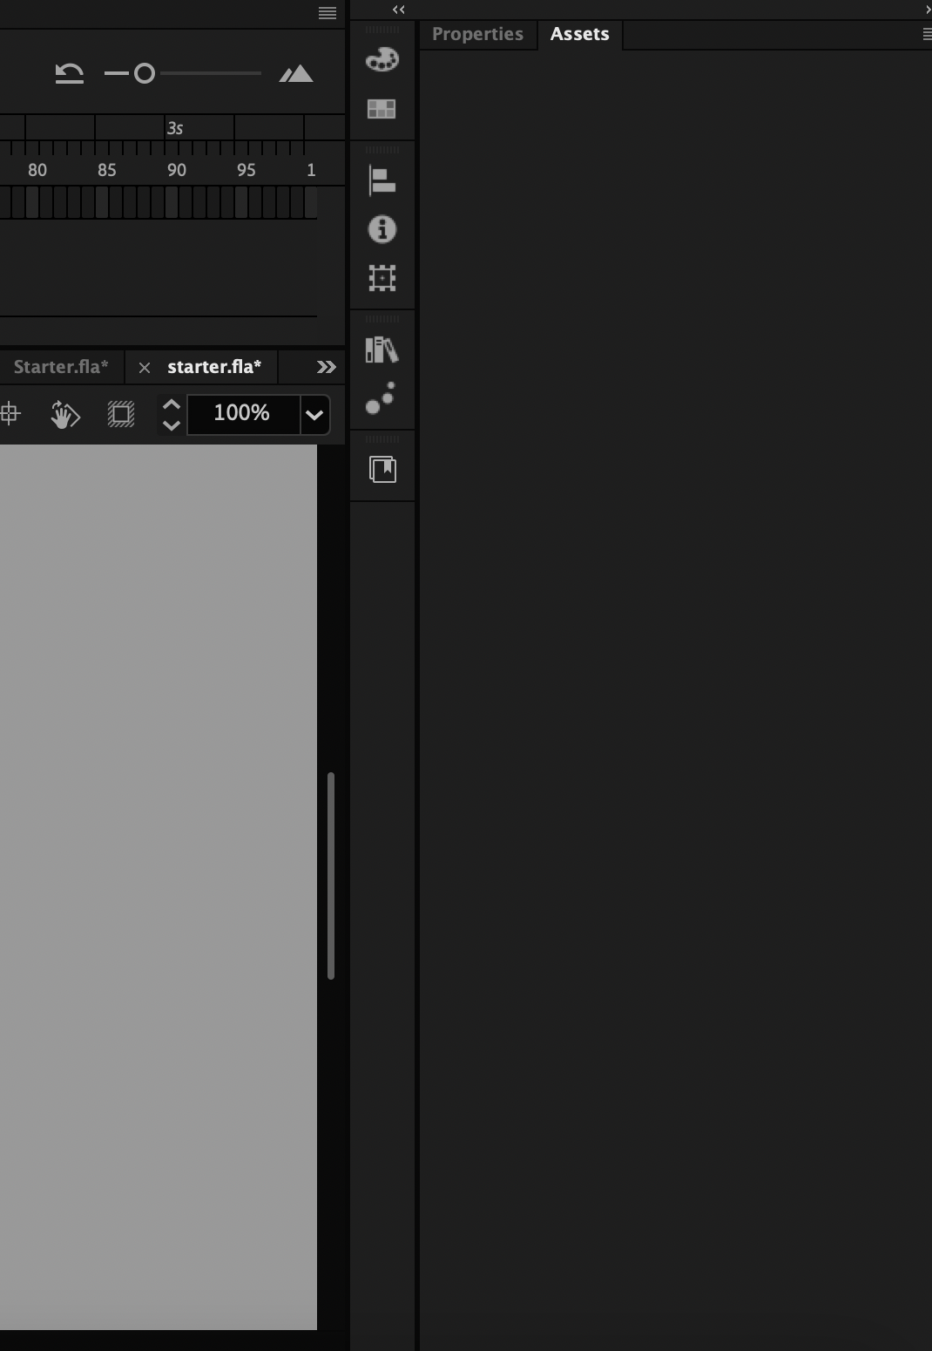Open the Brush Library panel
Viewport: 932px width, 1351px height.
click(x=382, y=400)
